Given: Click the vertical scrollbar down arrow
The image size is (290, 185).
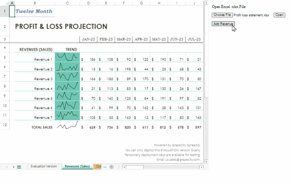Looking at the screenshot, I should 206,161.
